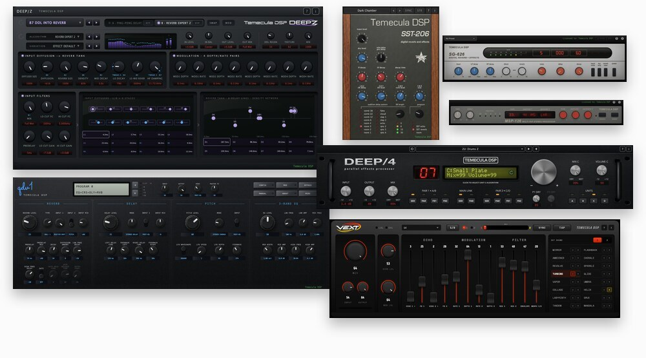
Task: Open the CONFIG dropdown in gdv1
Action: pos(264,185)
